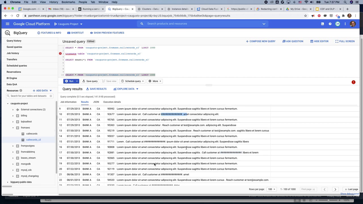
Task: Bookmark this page with the star icon
Action: coord(305,16)
